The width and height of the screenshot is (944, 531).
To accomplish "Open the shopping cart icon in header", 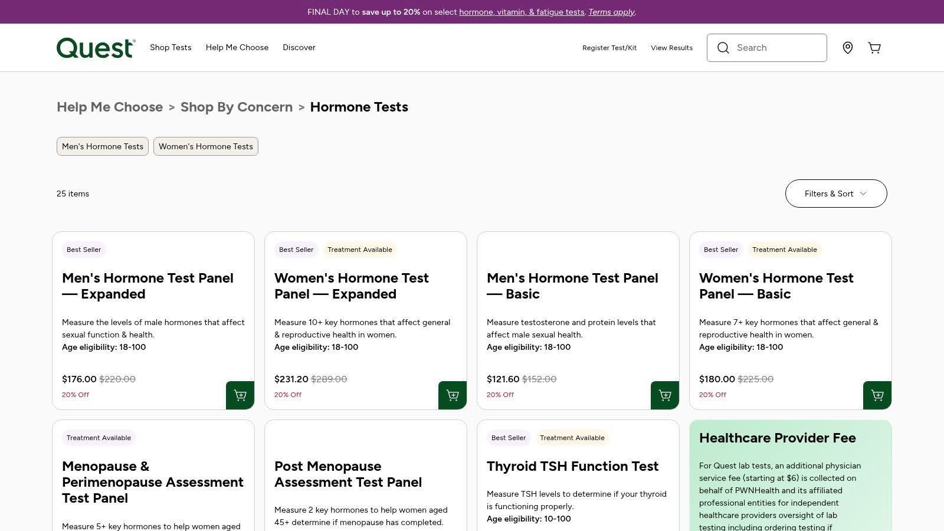I will click(x=874, y=48).
